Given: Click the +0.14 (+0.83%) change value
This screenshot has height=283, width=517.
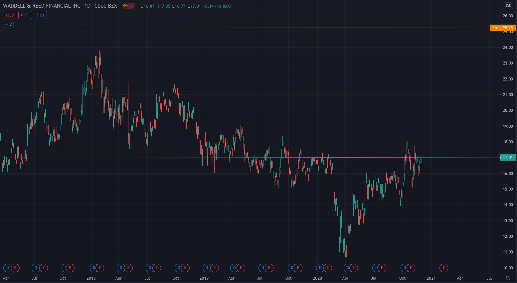Looking at the screenshot, I should 217,6.
